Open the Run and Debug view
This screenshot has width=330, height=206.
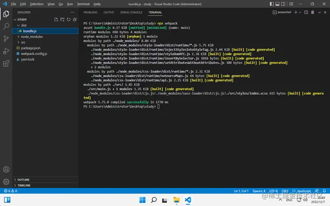6,51
